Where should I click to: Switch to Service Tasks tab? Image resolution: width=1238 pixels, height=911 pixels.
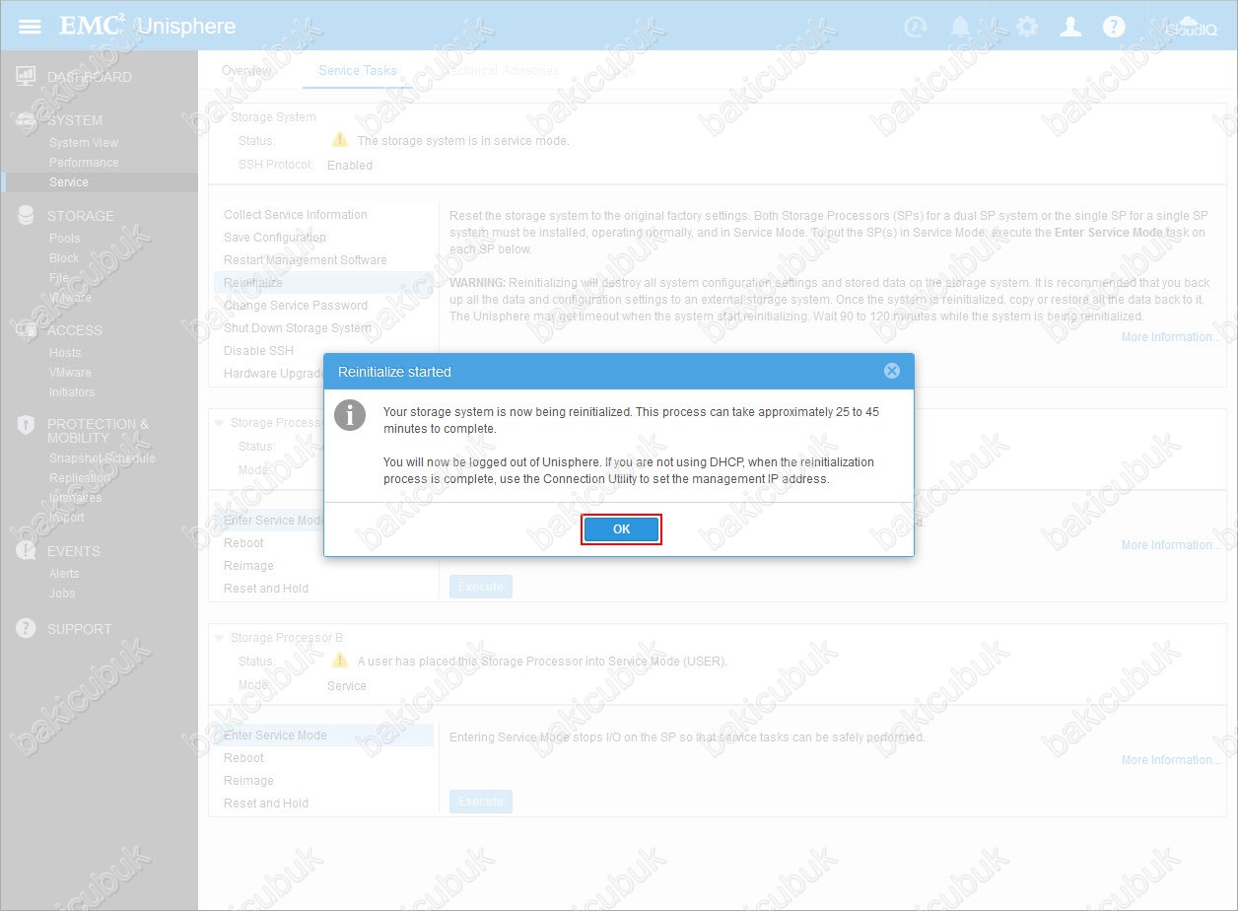(358, 71)
